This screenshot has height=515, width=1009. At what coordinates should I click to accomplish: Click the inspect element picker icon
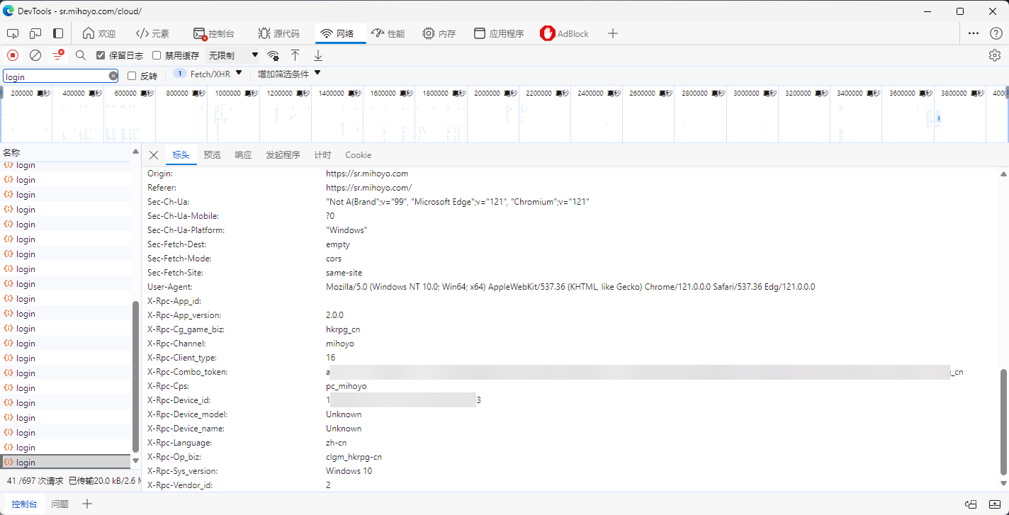coord(13,33)
